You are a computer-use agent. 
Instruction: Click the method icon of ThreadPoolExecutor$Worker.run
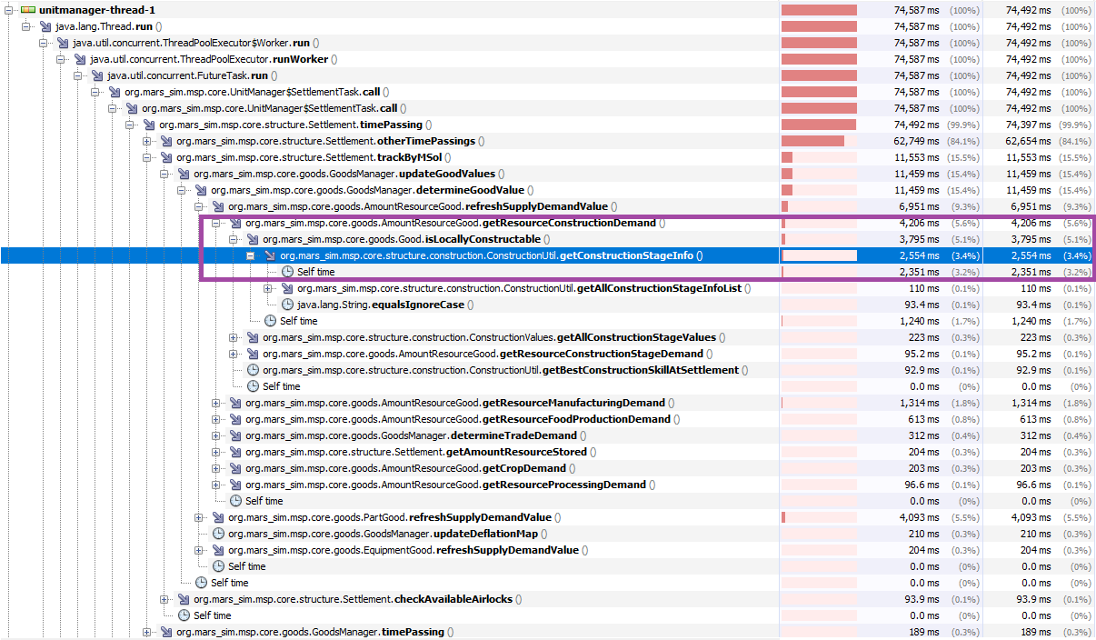pos(63,43)
